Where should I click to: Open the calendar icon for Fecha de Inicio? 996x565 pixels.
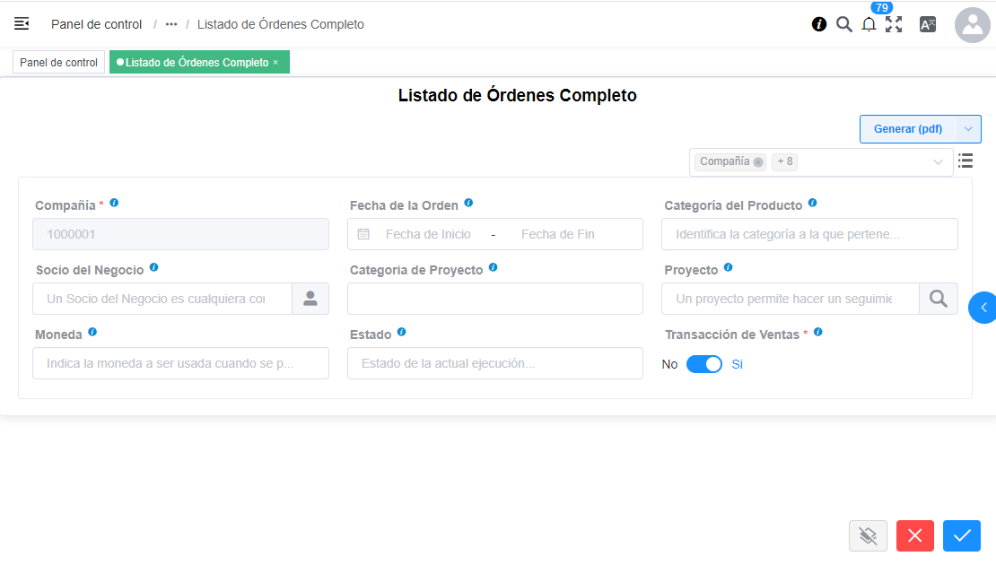click(x=364, y=233)
